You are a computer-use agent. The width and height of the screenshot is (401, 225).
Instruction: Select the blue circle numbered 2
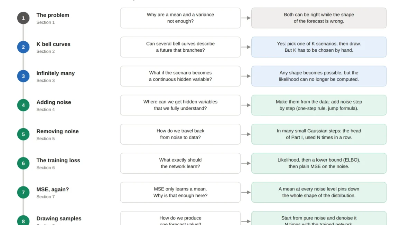coord(23,47)
